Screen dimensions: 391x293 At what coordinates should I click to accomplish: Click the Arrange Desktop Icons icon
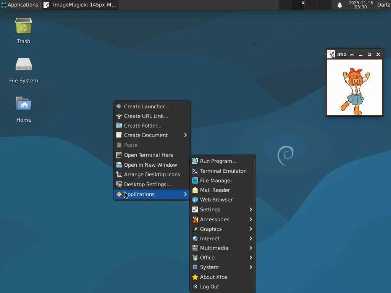click(119, 174)
